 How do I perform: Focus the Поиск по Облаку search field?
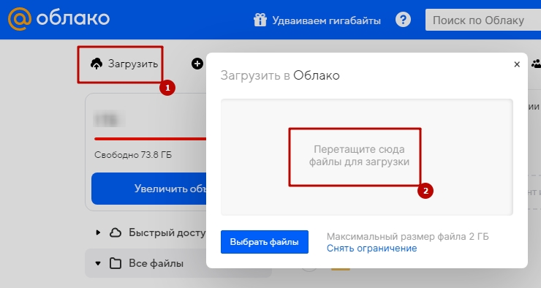[x=483, y=20]
